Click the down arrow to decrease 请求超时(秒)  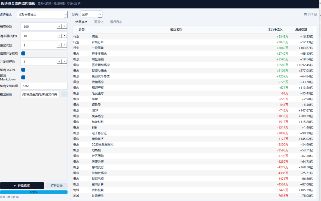coord(64,36)
